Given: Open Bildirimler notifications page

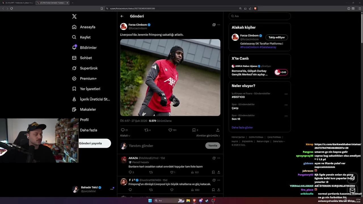Looking at the screenshot, I should pyautogui.click(x=84, y=48).
